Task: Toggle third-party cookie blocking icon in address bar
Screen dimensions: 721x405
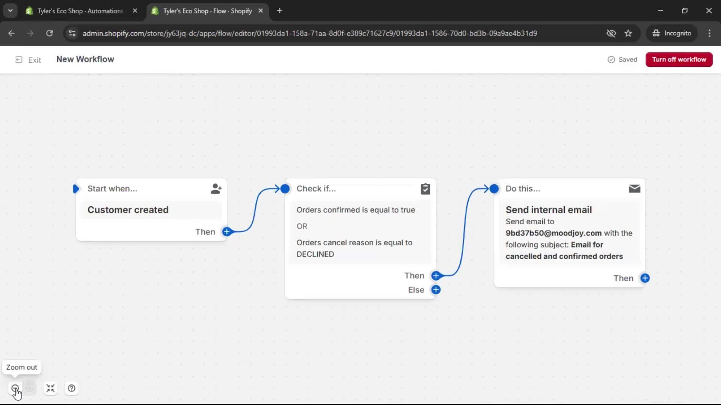Action: pyautogui.click(x=611, y=33)
